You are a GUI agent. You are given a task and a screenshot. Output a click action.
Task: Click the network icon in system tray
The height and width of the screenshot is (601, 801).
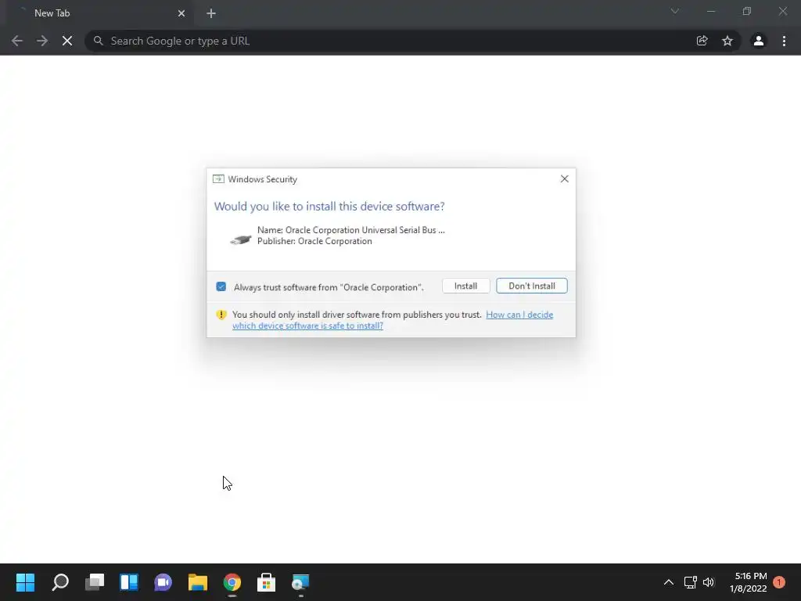[x=690, y=582]
